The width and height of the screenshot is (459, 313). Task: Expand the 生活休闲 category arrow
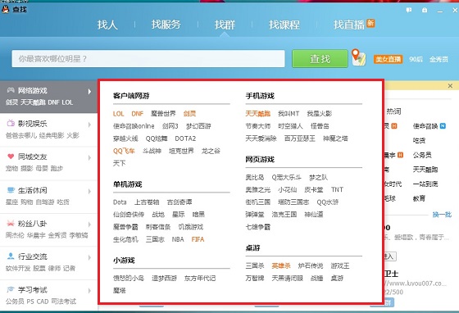tap(89, 191)
